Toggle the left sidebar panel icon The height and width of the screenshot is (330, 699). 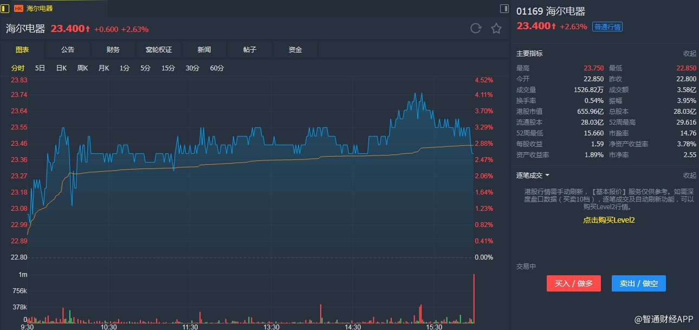tap(5, 8)
